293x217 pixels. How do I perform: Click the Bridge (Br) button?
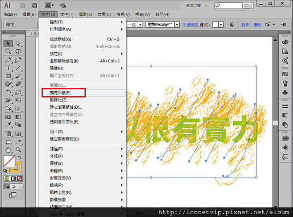[23, 5]
